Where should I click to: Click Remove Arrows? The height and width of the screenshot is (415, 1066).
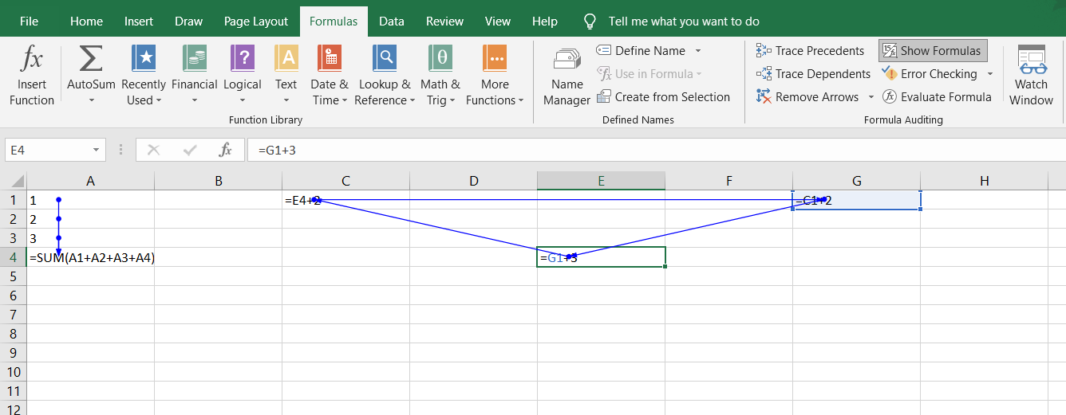(x=807, y=97)
